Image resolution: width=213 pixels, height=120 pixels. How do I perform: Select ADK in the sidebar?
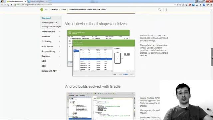(x=44, y=66)
